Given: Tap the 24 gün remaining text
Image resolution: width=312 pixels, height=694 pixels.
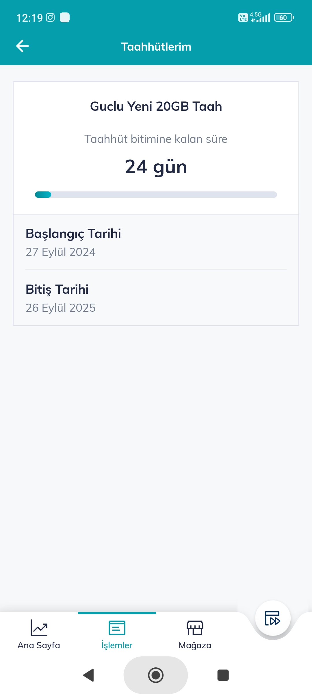Looking at the screenshot, I should [156, 167].
